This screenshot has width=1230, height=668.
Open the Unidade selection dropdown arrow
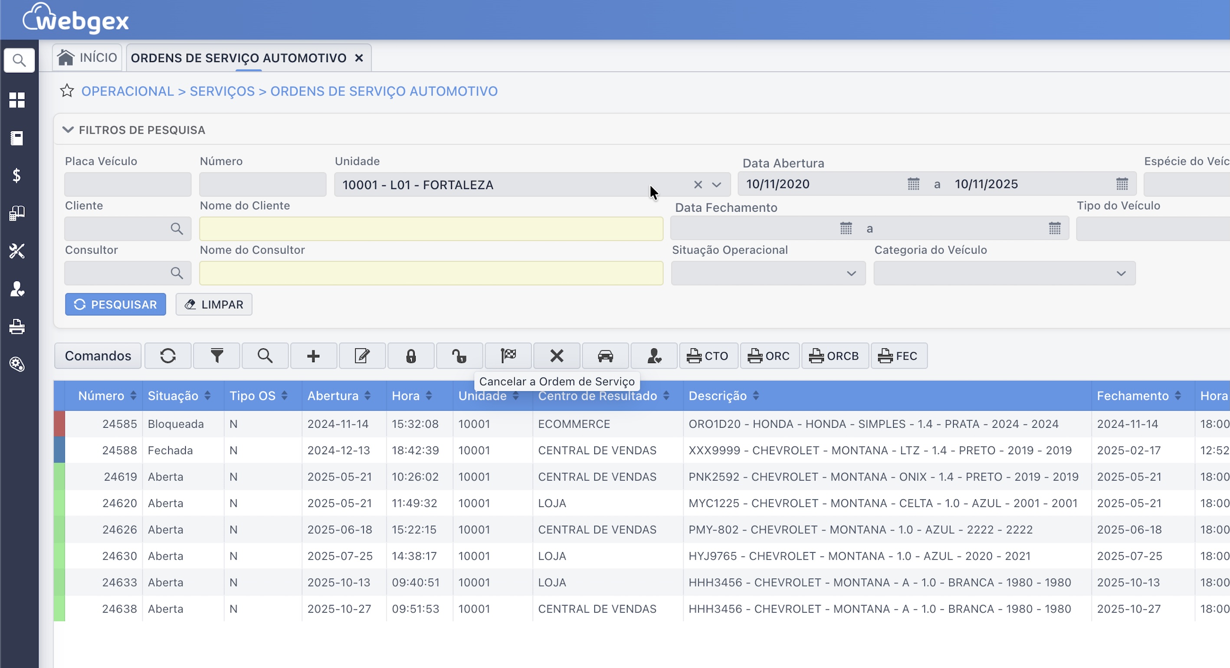tap(717, 184)
